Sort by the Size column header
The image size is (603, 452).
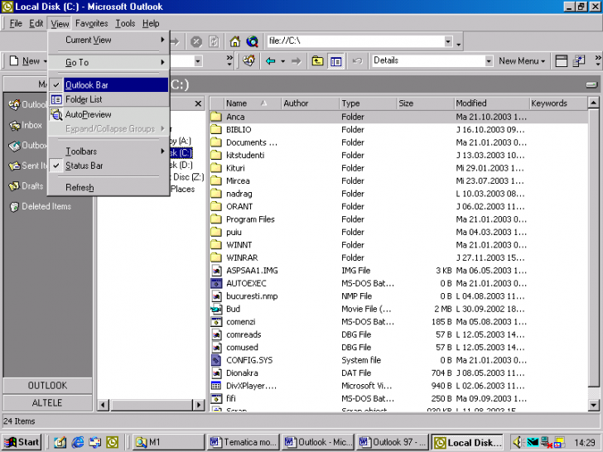pos(425,103)
